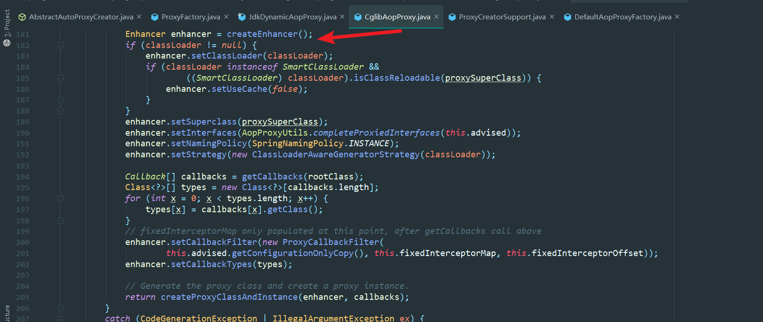Collapse the nested if block at line 185
This screenshot has height=322, width=763.
(x=61, y=78)
